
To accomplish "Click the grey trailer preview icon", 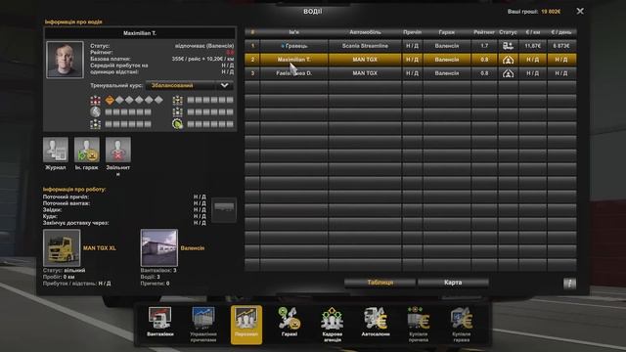I will (x=224, y=209).
